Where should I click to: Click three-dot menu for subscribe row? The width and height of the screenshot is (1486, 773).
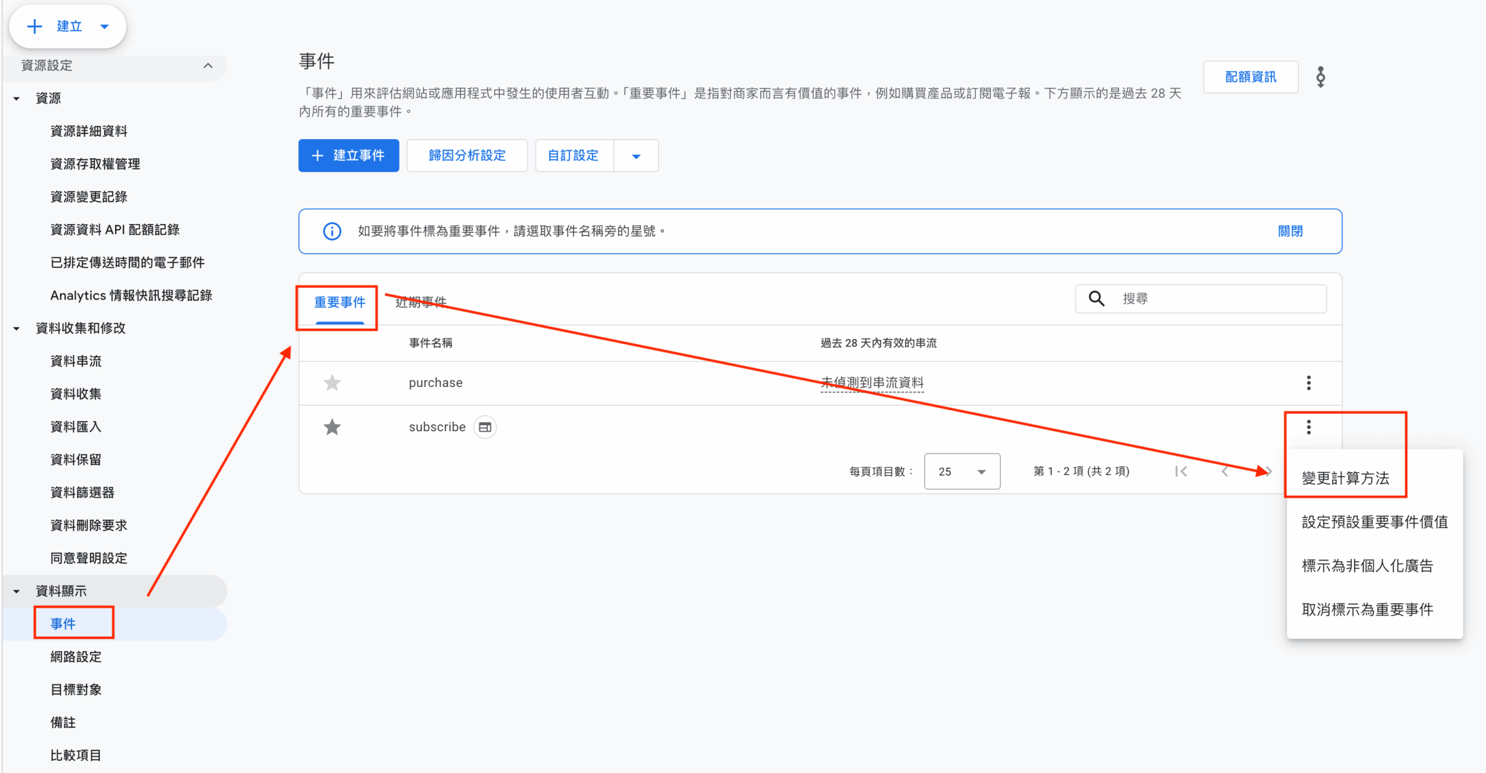1308,427
